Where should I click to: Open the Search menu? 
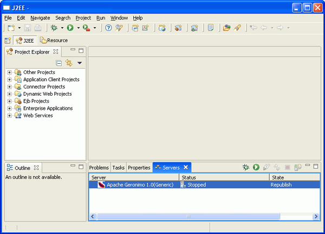pyautogui.click(x=63, y=18)
